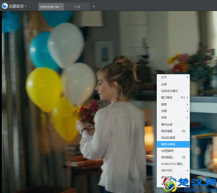Open the 字幕 submenu

pyautogui.click(x=173, y=111)
